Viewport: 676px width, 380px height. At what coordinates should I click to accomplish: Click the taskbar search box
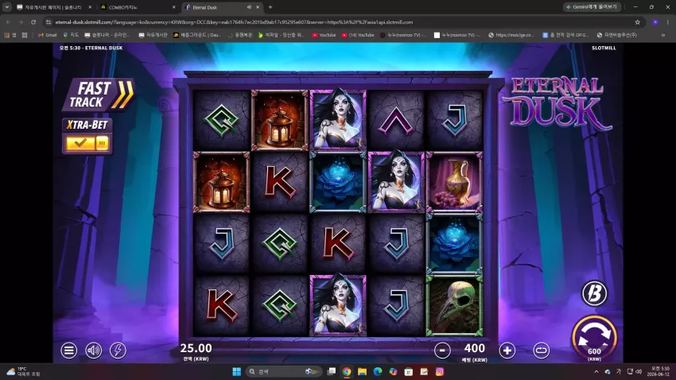(284, 371)
